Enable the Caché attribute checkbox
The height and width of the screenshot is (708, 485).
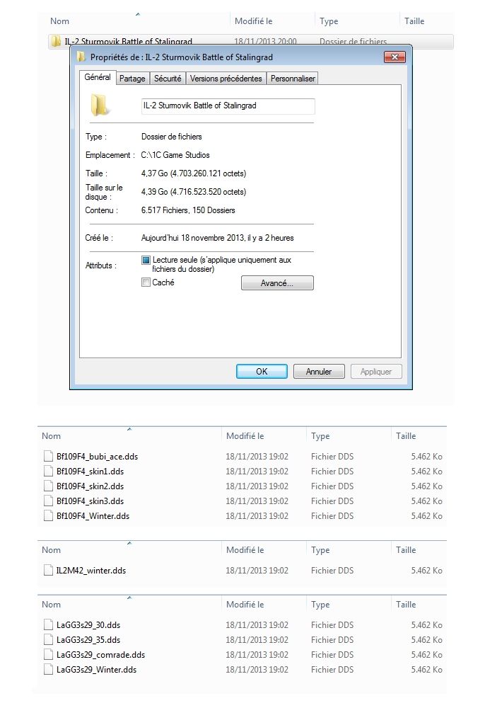point(146,282)
